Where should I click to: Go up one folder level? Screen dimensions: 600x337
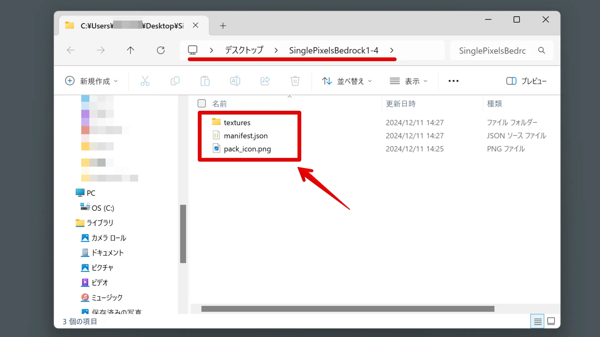click(131, 50)
